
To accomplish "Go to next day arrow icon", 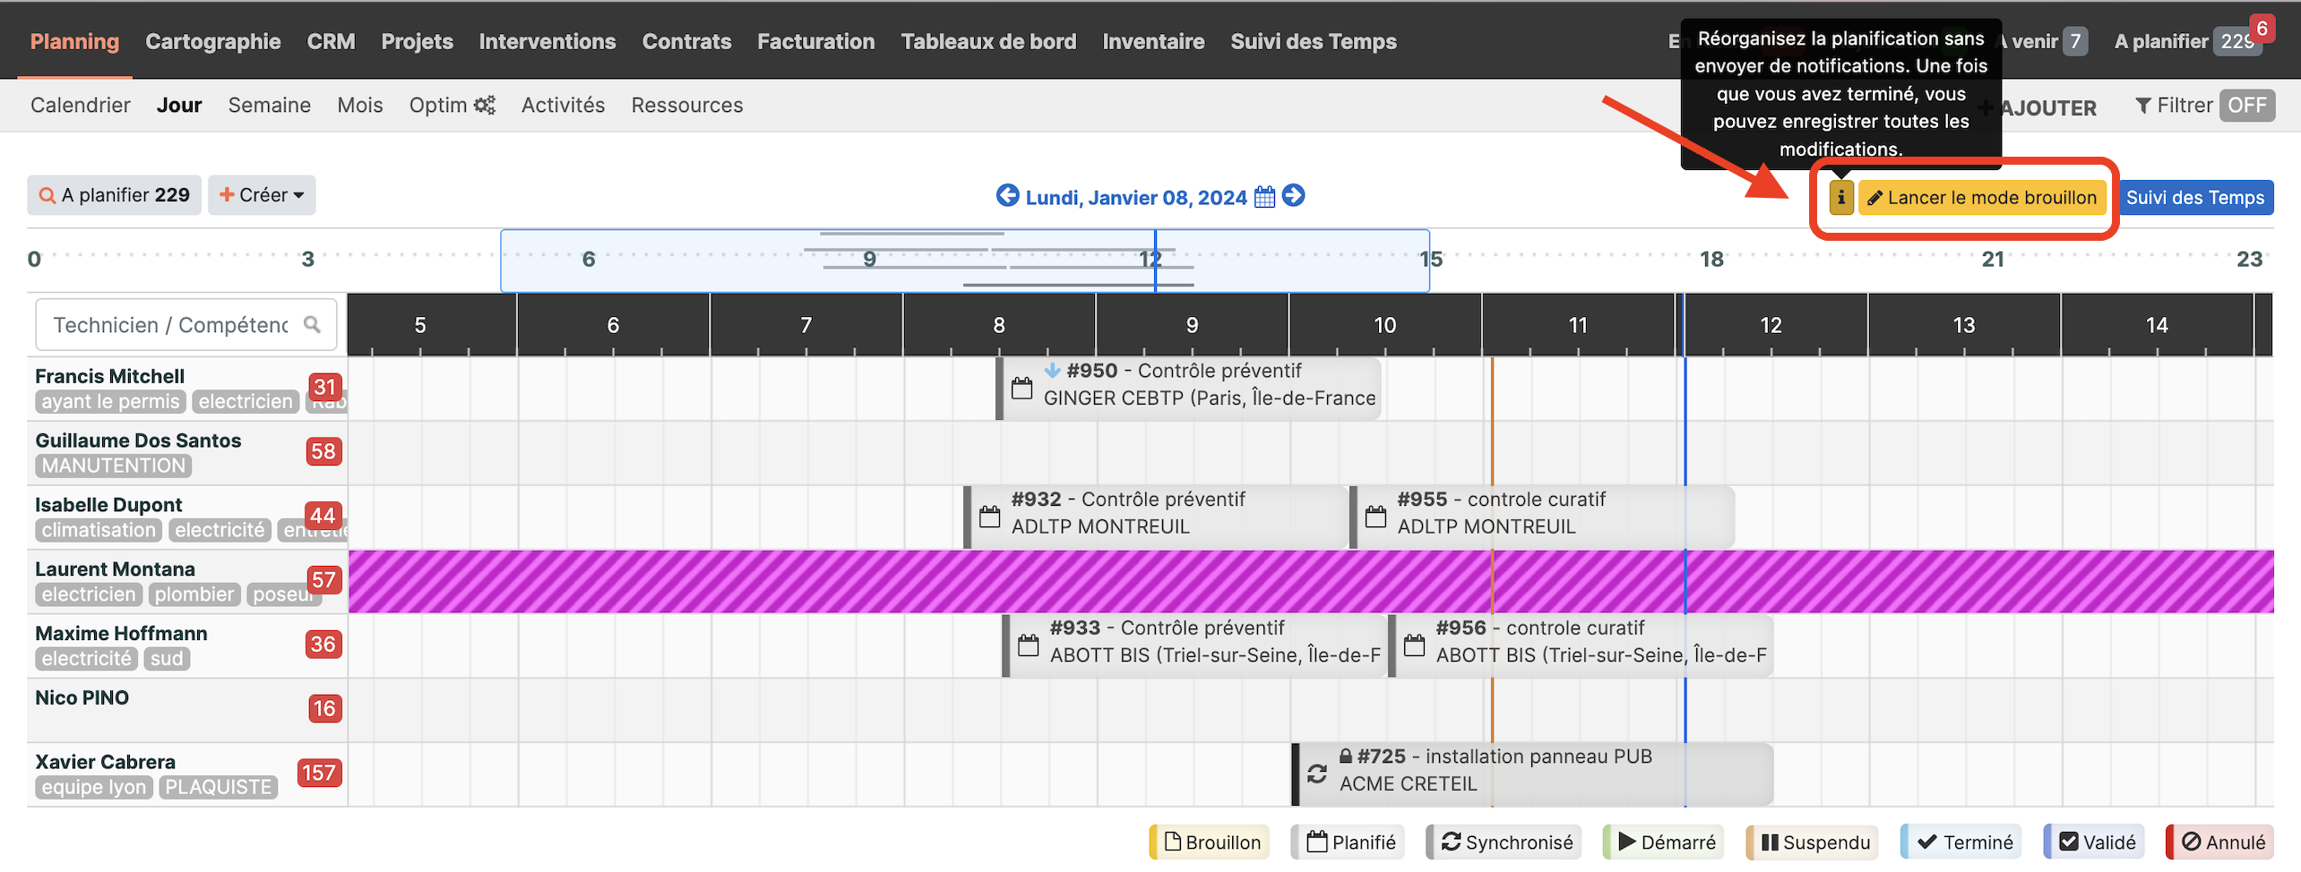I will click(1293, 195).
